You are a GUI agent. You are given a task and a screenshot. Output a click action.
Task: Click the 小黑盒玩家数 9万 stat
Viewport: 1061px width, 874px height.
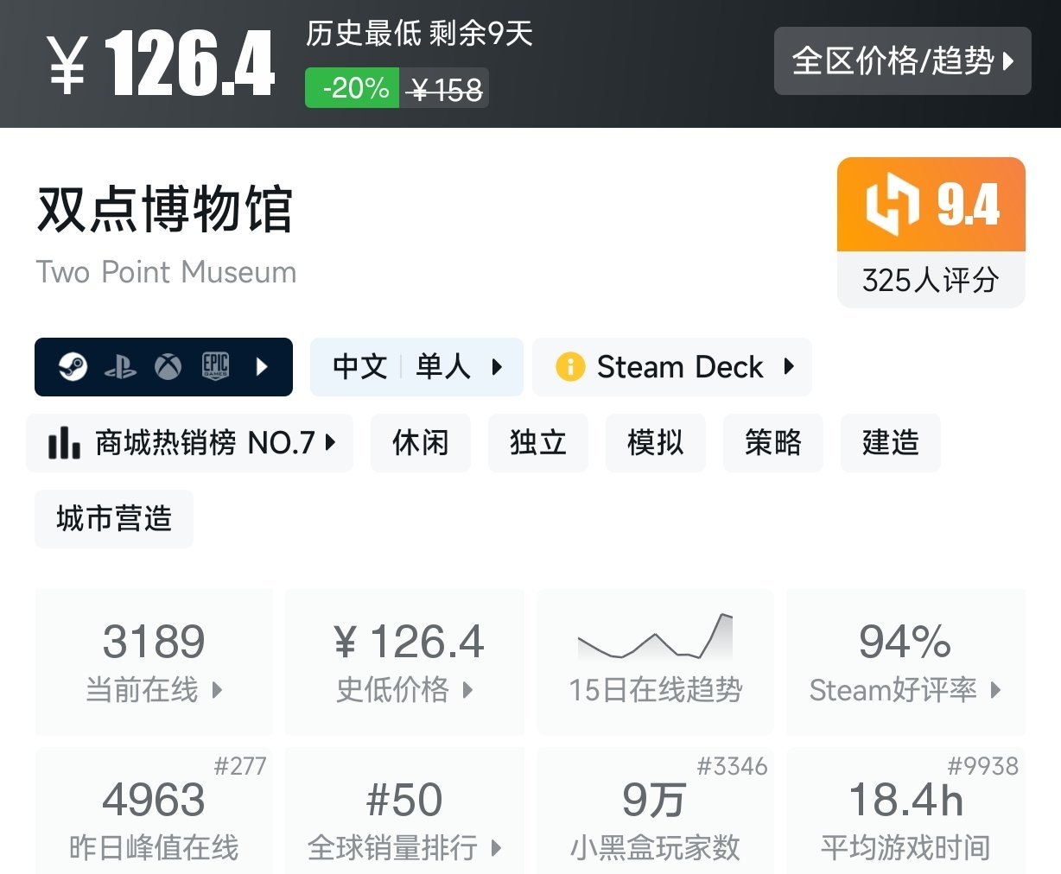point(655,812)
